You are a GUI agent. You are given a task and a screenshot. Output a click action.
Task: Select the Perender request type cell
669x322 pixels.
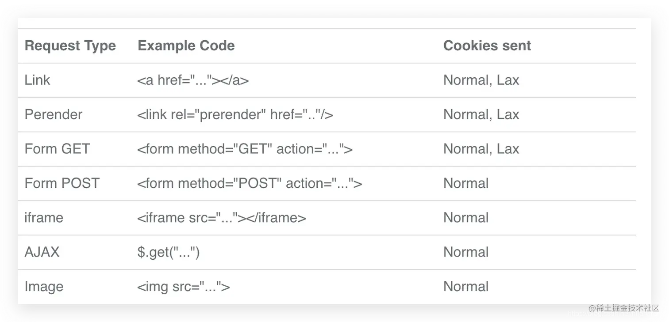54,114
